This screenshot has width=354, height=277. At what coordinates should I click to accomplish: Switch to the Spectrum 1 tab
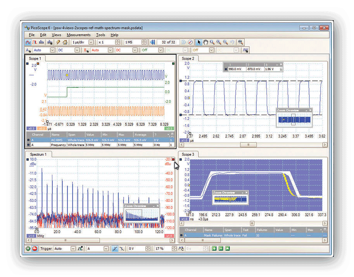[x=39, y=154]
